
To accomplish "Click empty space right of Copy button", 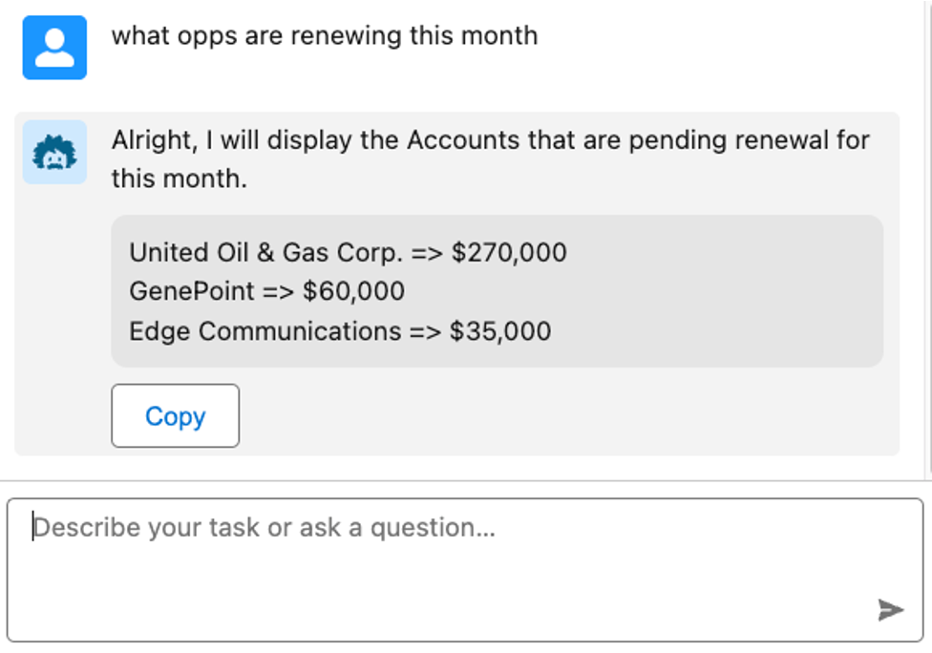I will click(564, 416).
